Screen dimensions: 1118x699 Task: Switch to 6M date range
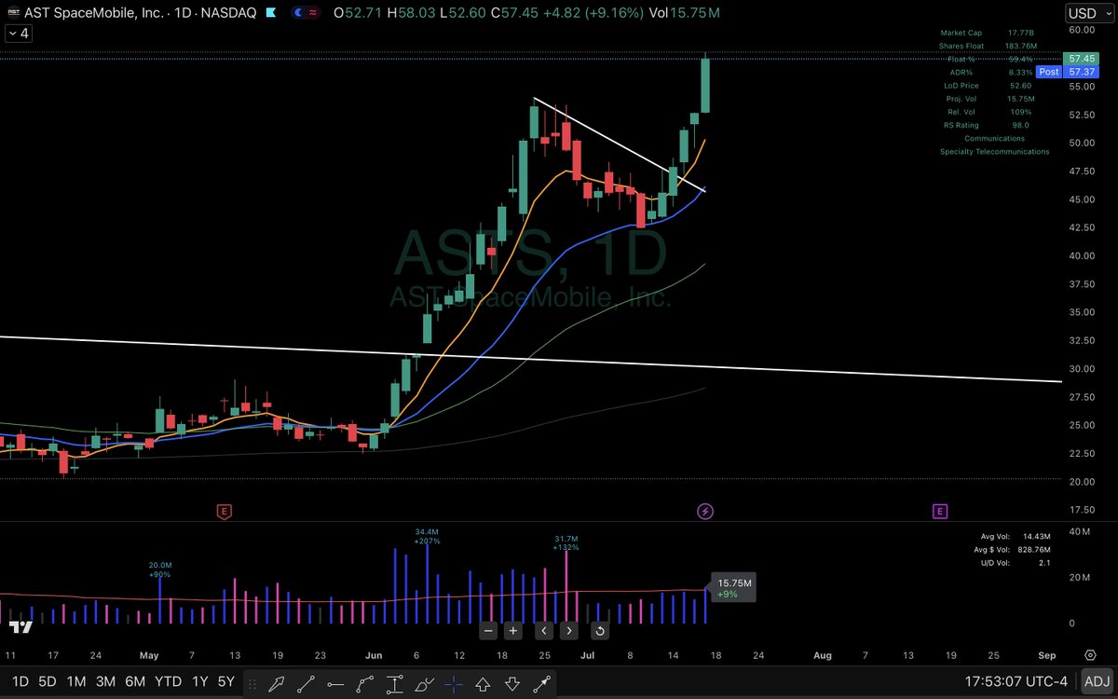tap(136, 682)
